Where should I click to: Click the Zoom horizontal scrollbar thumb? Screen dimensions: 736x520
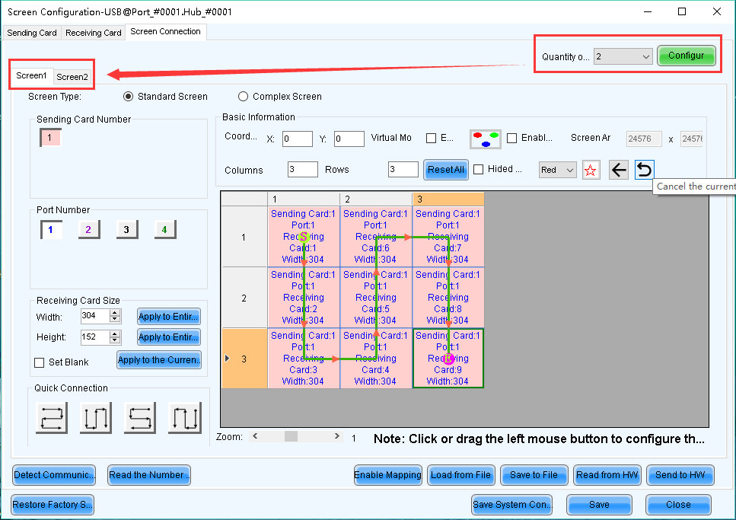(x=291, y=437)
